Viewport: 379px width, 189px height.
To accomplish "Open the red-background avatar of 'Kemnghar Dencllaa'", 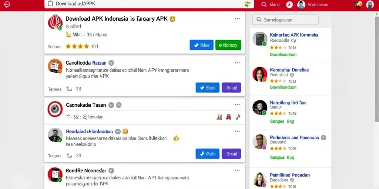I will coord(260,74).
